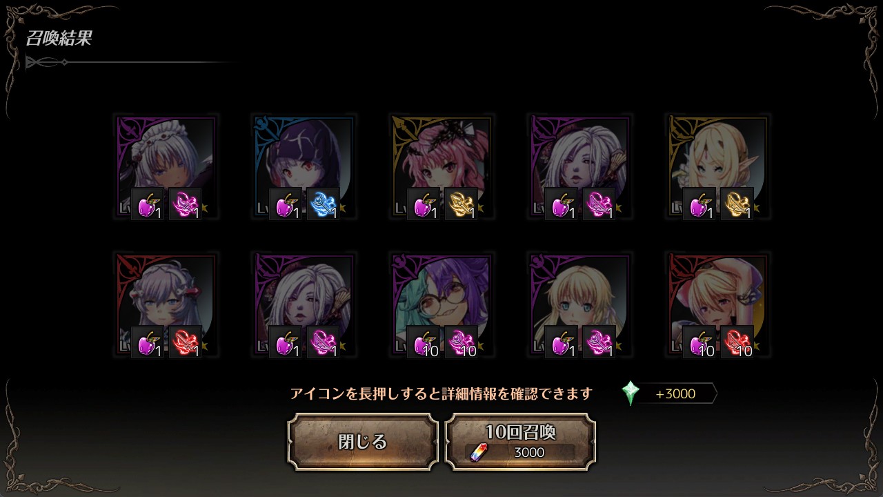Click rainbow crystal cost icon 3000
Image resolution: width=883 pixels, height=497 pixels.
tap(477, 452)
